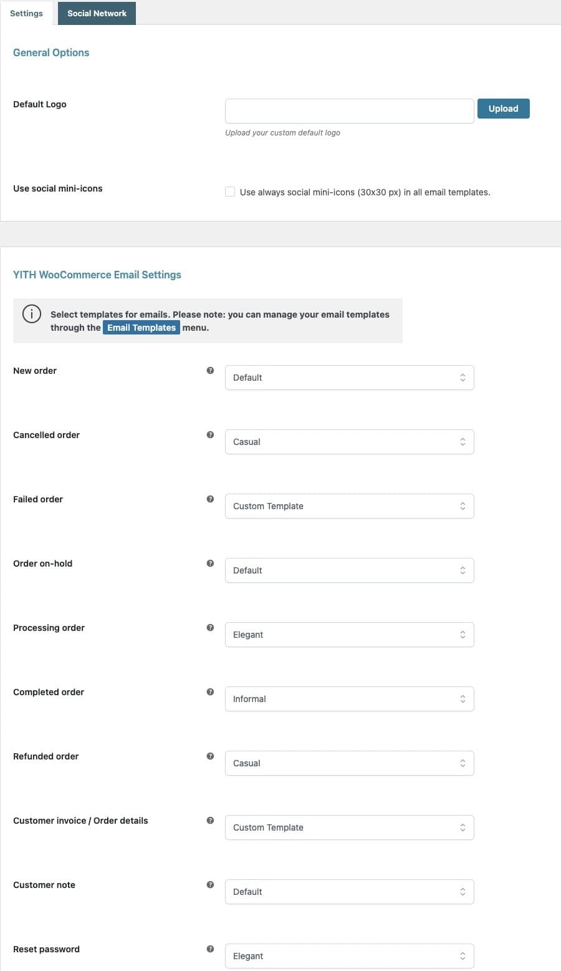Click the help icon beside Completed order
Screen dimensions: 561x971
(x=210, y=692)
